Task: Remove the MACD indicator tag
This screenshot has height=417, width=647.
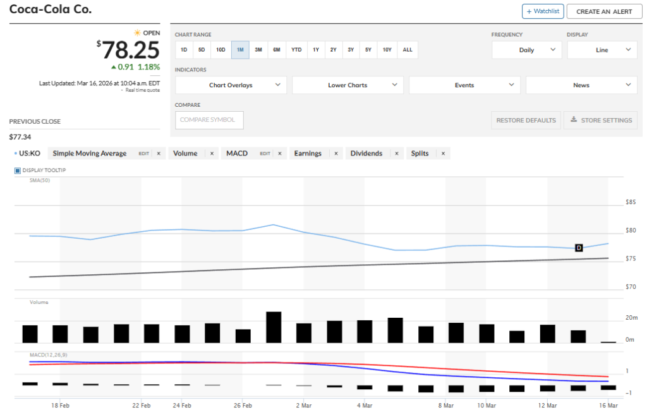Action: click(279, 154)
